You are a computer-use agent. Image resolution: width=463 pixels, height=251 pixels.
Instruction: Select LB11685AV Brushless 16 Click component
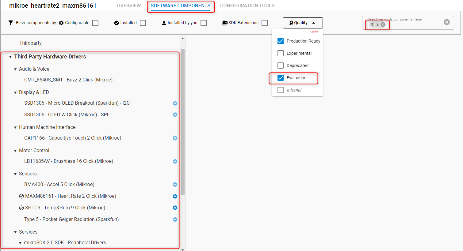[69, 161]
